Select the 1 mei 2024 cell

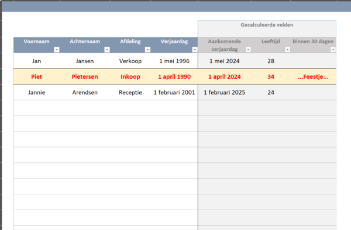coord(224,61)
